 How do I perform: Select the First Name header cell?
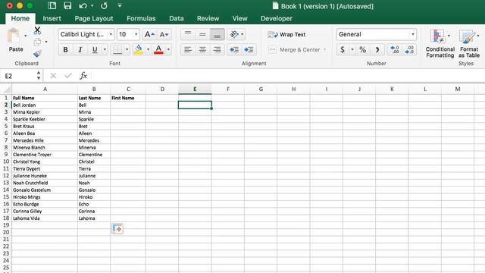(x=128, y=98)
